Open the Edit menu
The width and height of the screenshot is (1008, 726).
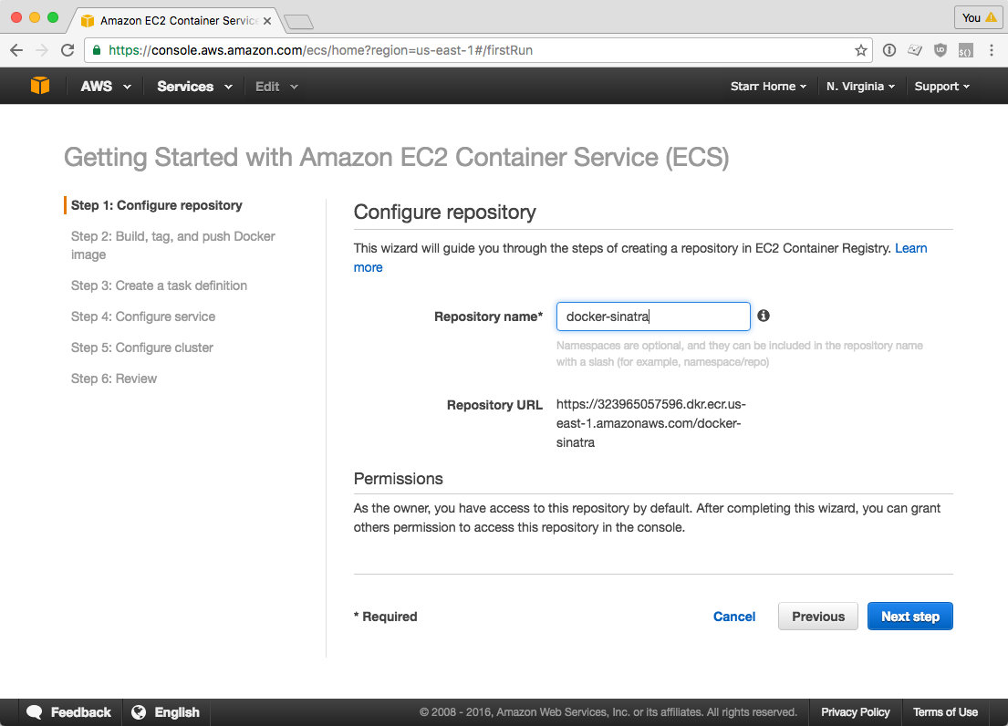[x=275, y=86]
